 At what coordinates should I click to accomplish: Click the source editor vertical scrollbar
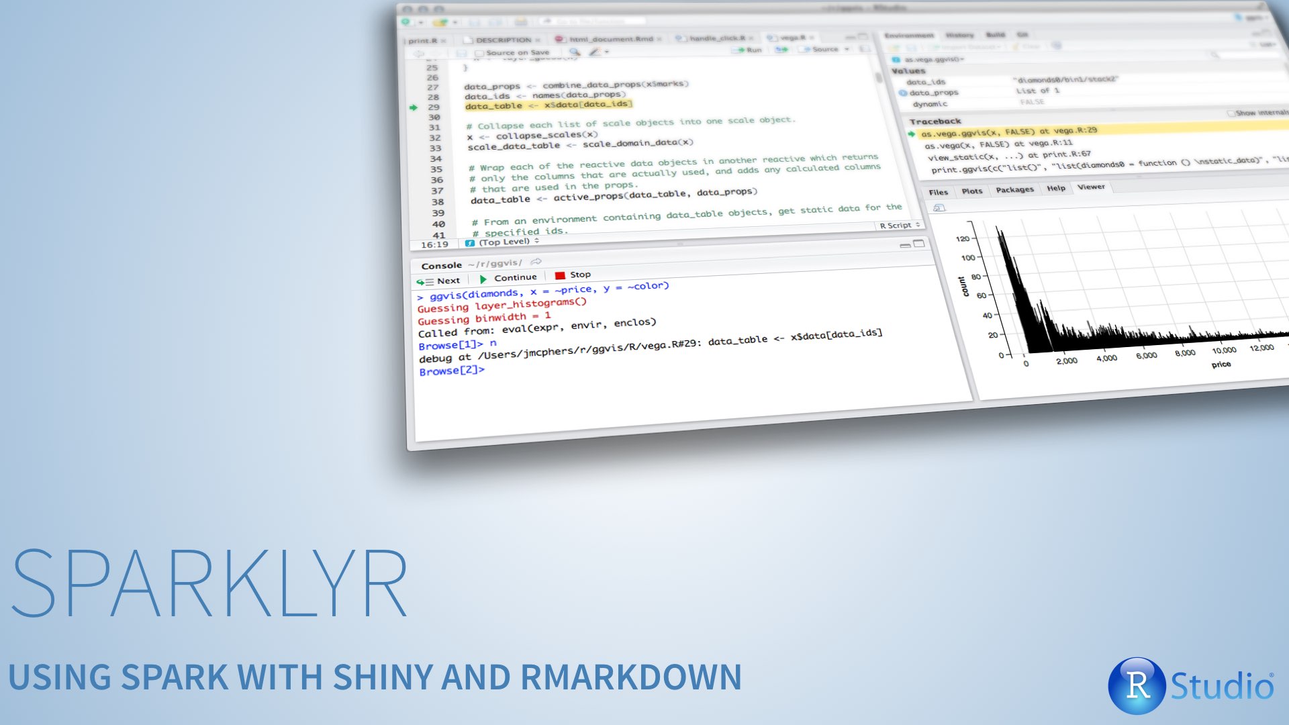(x=878, y=78)
